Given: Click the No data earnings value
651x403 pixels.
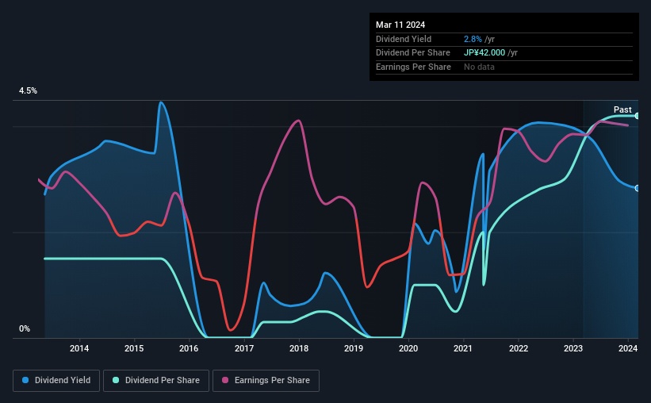Looking at the screenshot, I should point(479,67).
